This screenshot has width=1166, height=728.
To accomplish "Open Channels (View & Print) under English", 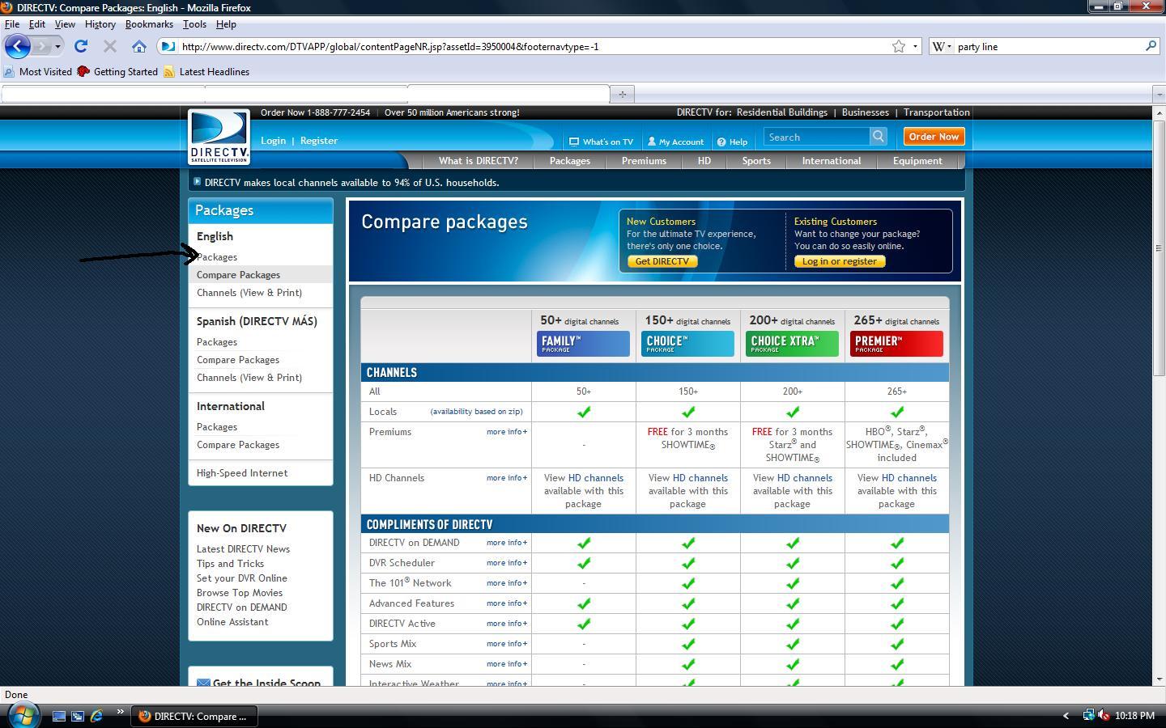I will point(249,293).
